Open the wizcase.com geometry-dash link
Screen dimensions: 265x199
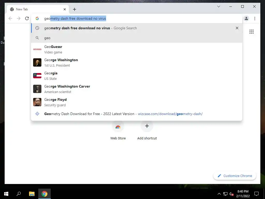tap(170, 114)
